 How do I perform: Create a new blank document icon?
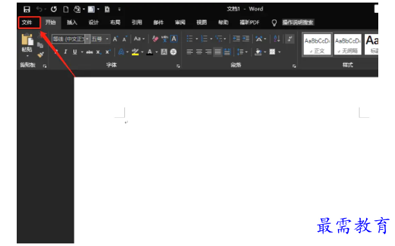(x=66, y=9)
